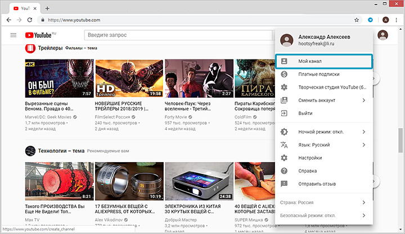This screenshot has width=405, height=234.
Task: Click video title НОВЕЙШИЕ РУССКИЕ ТРЕЙЛЕРЫ 2018/2019
Action: point(121,106)
